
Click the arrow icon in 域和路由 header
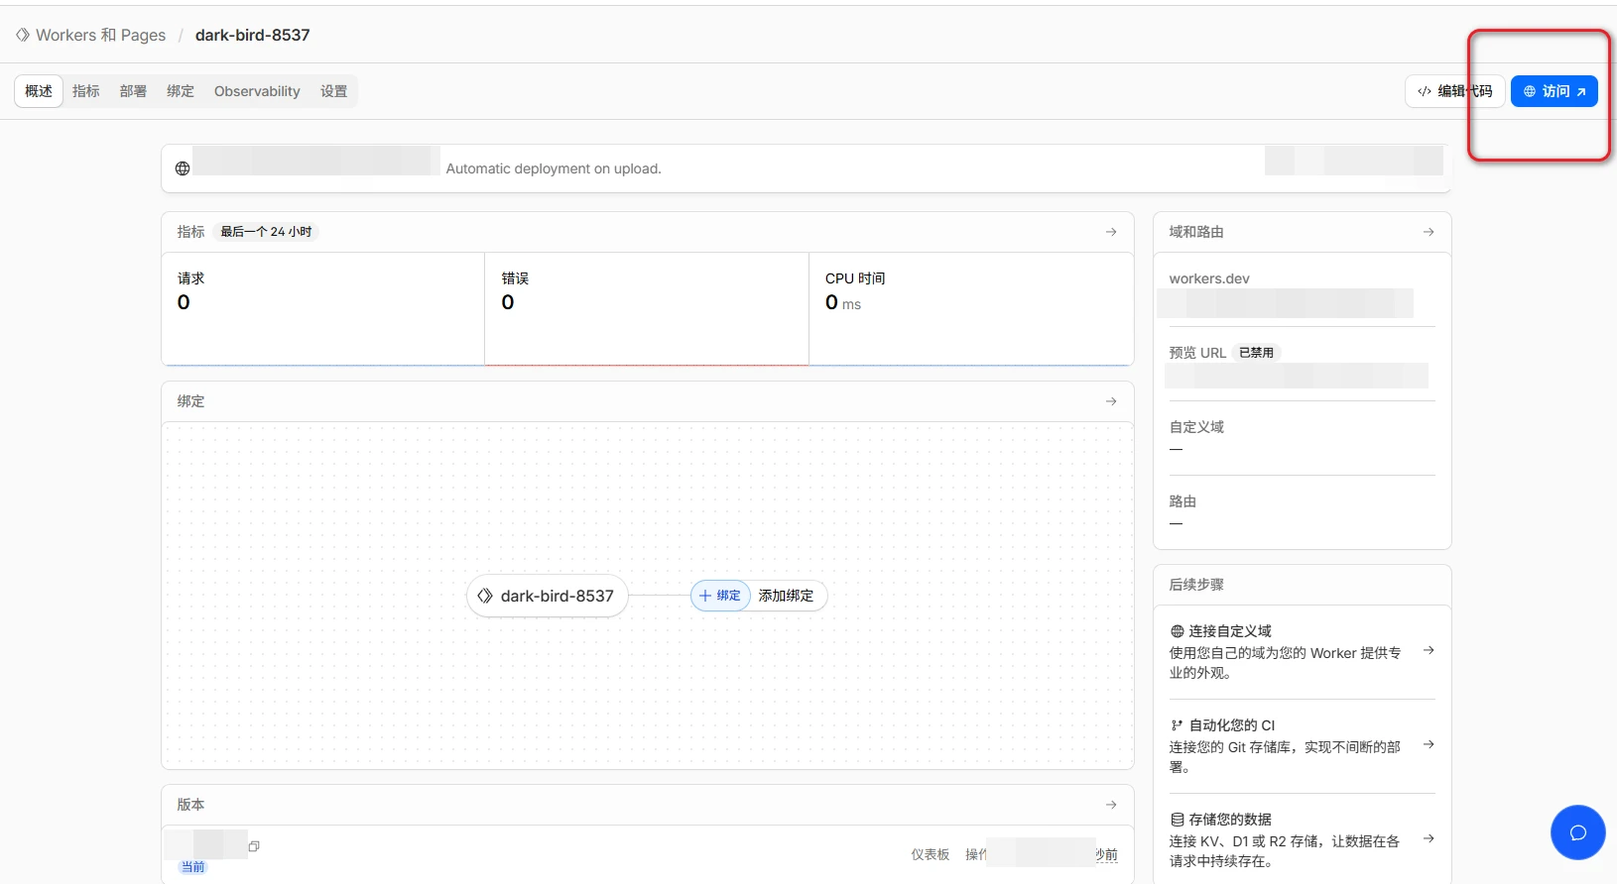coord(1429,232)
